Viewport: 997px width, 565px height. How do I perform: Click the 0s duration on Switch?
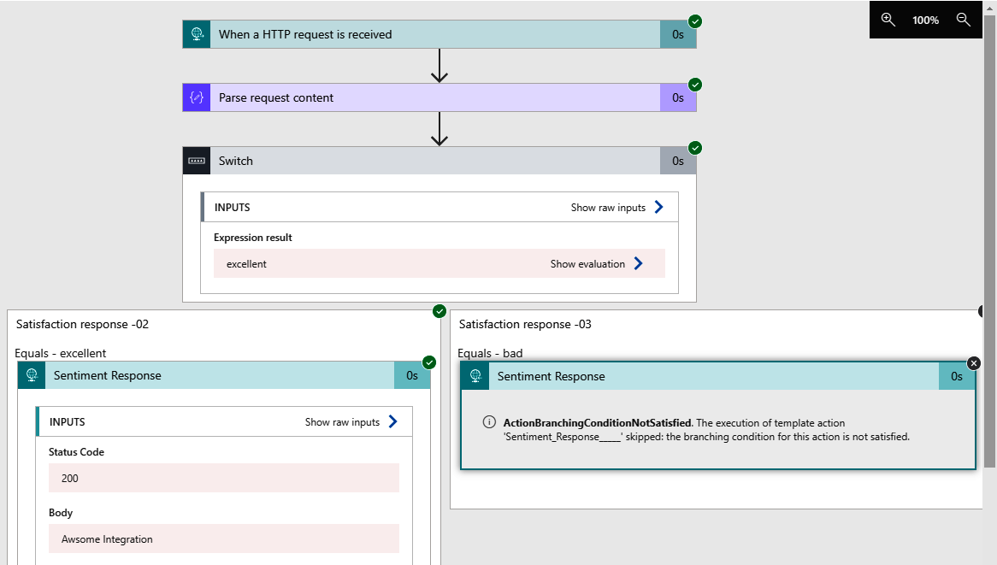click(678, 161)
